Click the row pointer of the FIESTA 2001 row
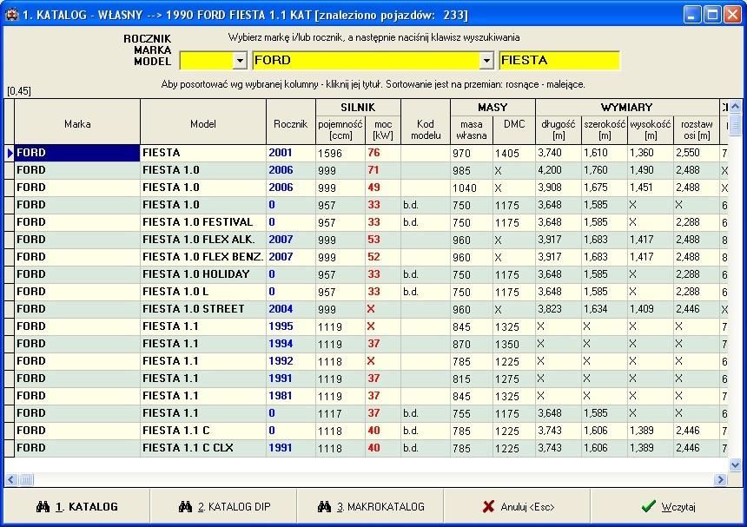Screen dimensions: 747x527 (x=10, y=153)
